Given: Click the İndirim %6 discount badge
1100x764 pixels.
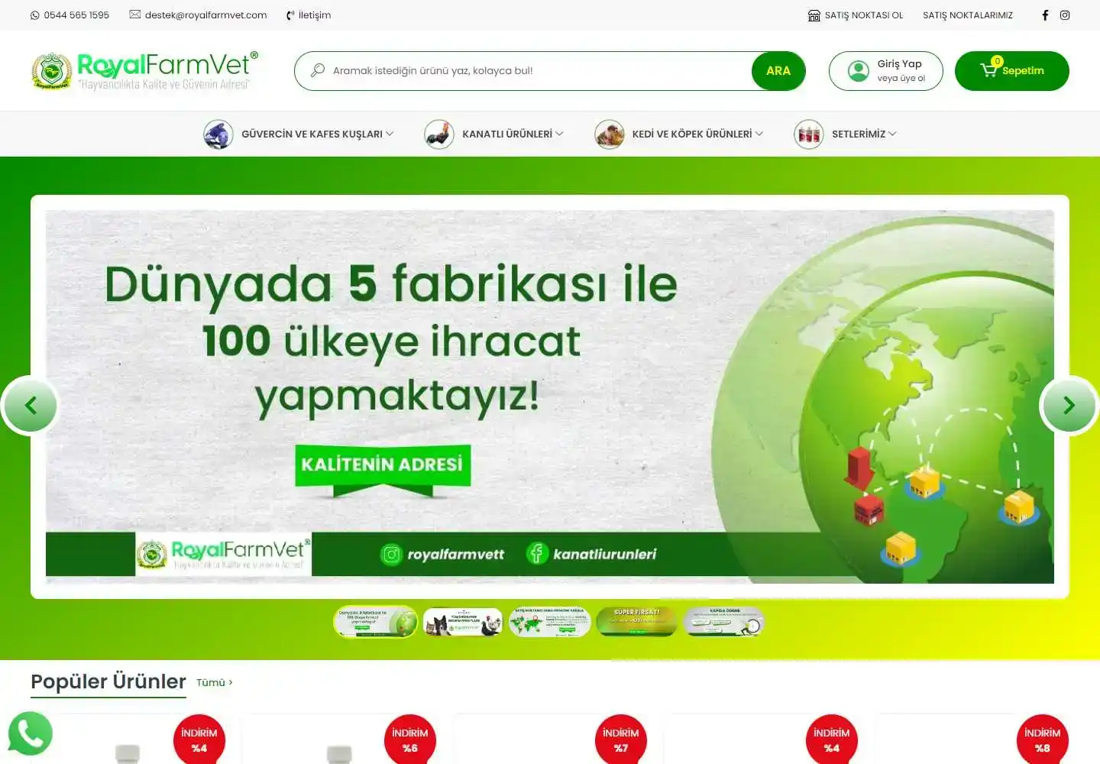Looking at the screenshot, I should (x=410, y=740).
